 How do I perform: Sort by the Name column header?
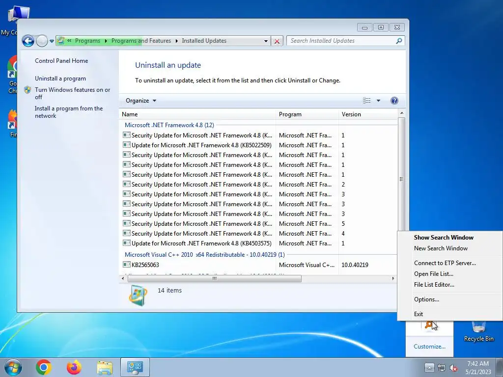click(x=197, y=114)
